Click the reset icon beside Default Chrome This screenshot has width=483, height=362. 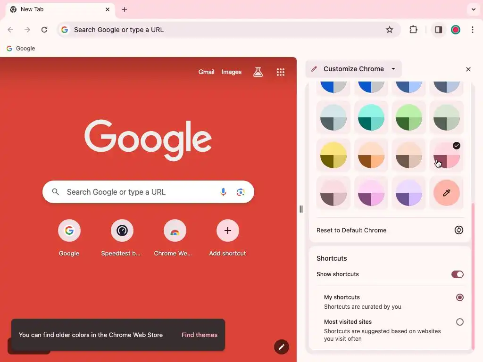tap(458, 230)
